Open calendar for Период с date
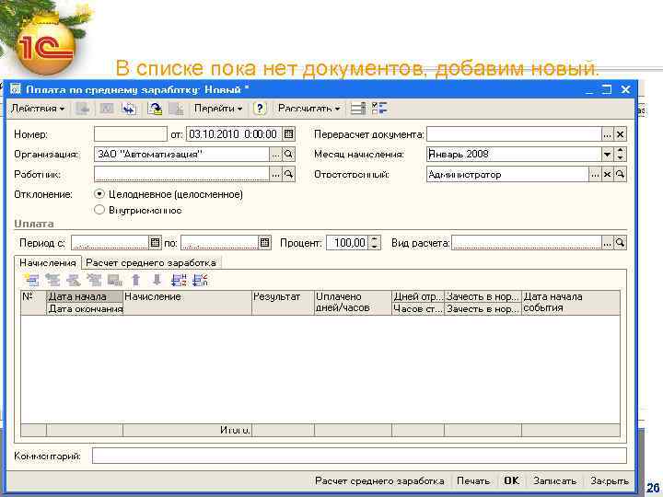Screen dimensions: 663x497 156,243
